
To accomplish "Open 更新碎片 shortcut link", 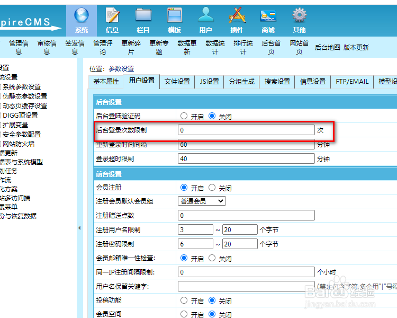I will click(x=131, y=47).
